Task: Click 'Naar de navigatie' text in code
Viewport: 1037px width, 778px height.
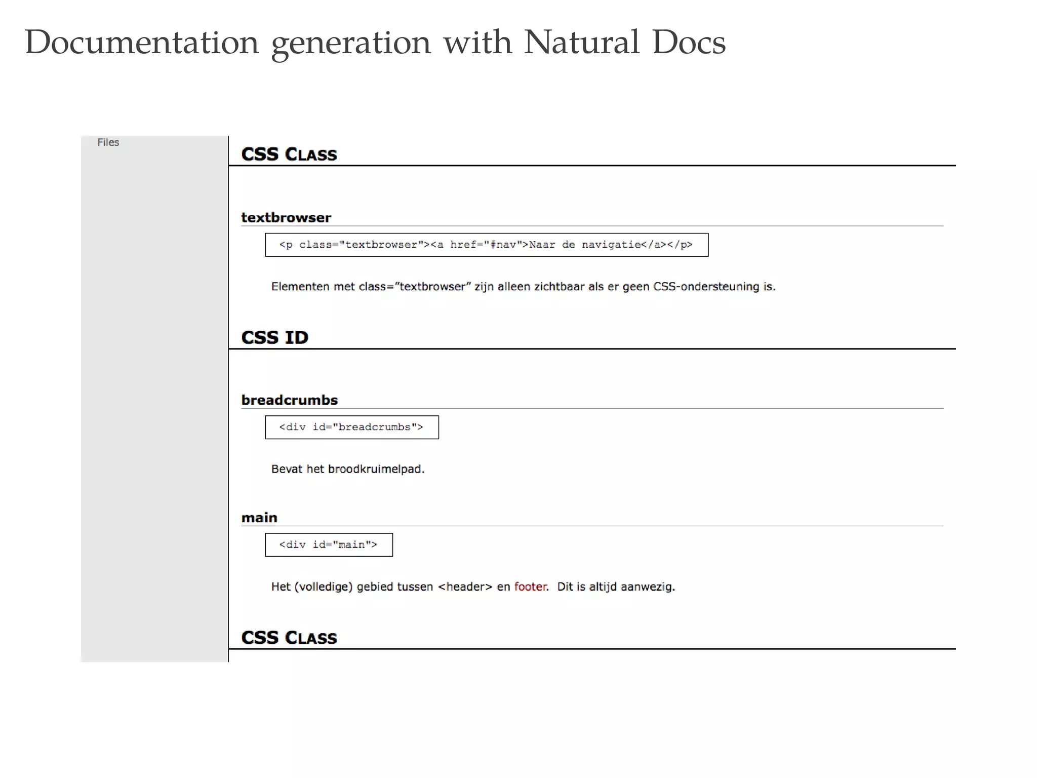Action: point(584,245)
